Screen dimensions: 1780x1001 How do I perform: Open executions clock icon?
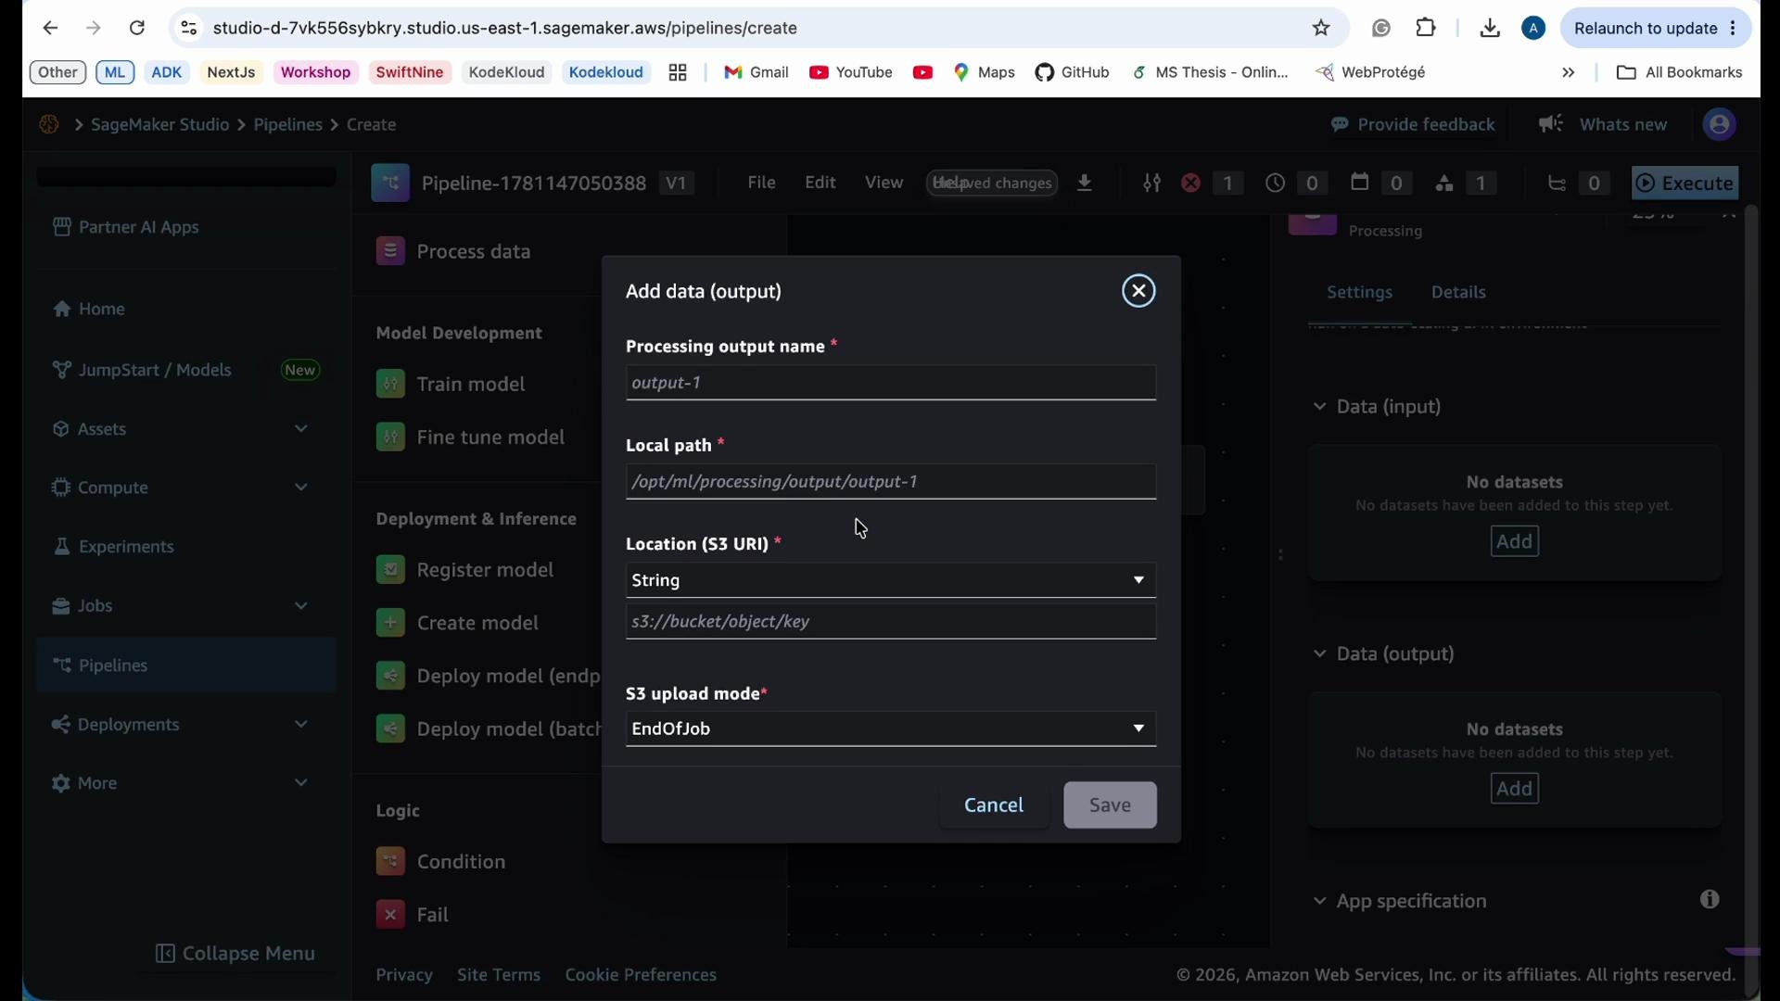[x=1276, y=184]
